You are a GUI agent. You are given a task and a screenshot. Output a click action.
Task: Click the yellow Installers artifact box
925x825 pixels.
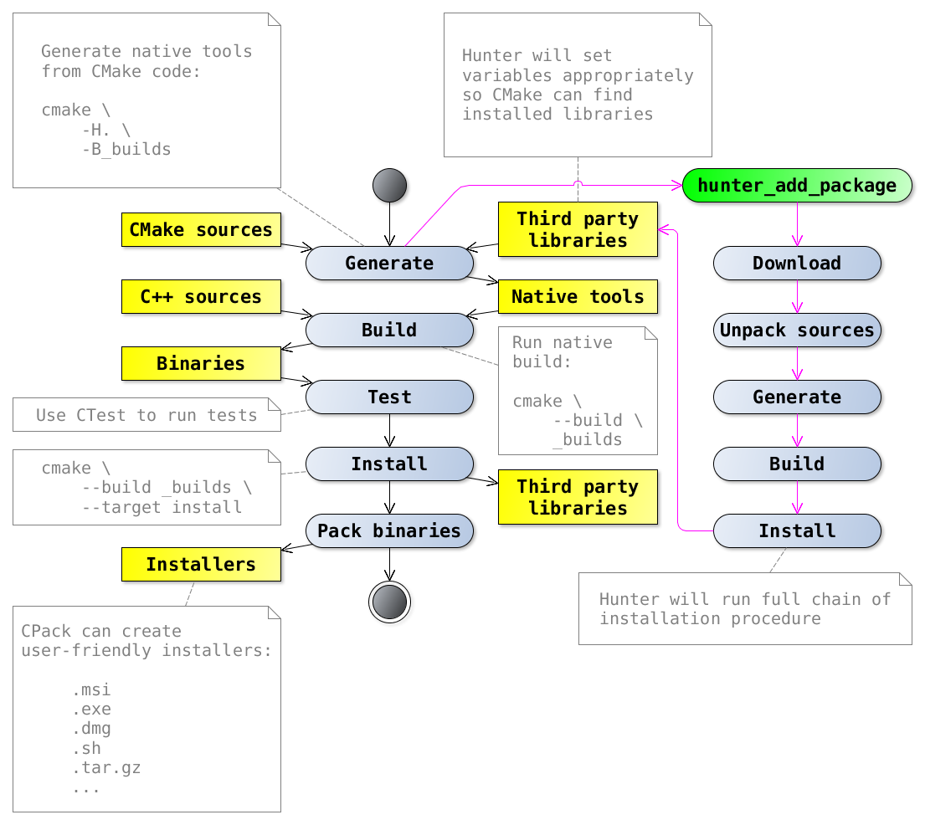[x=201, y=564]
